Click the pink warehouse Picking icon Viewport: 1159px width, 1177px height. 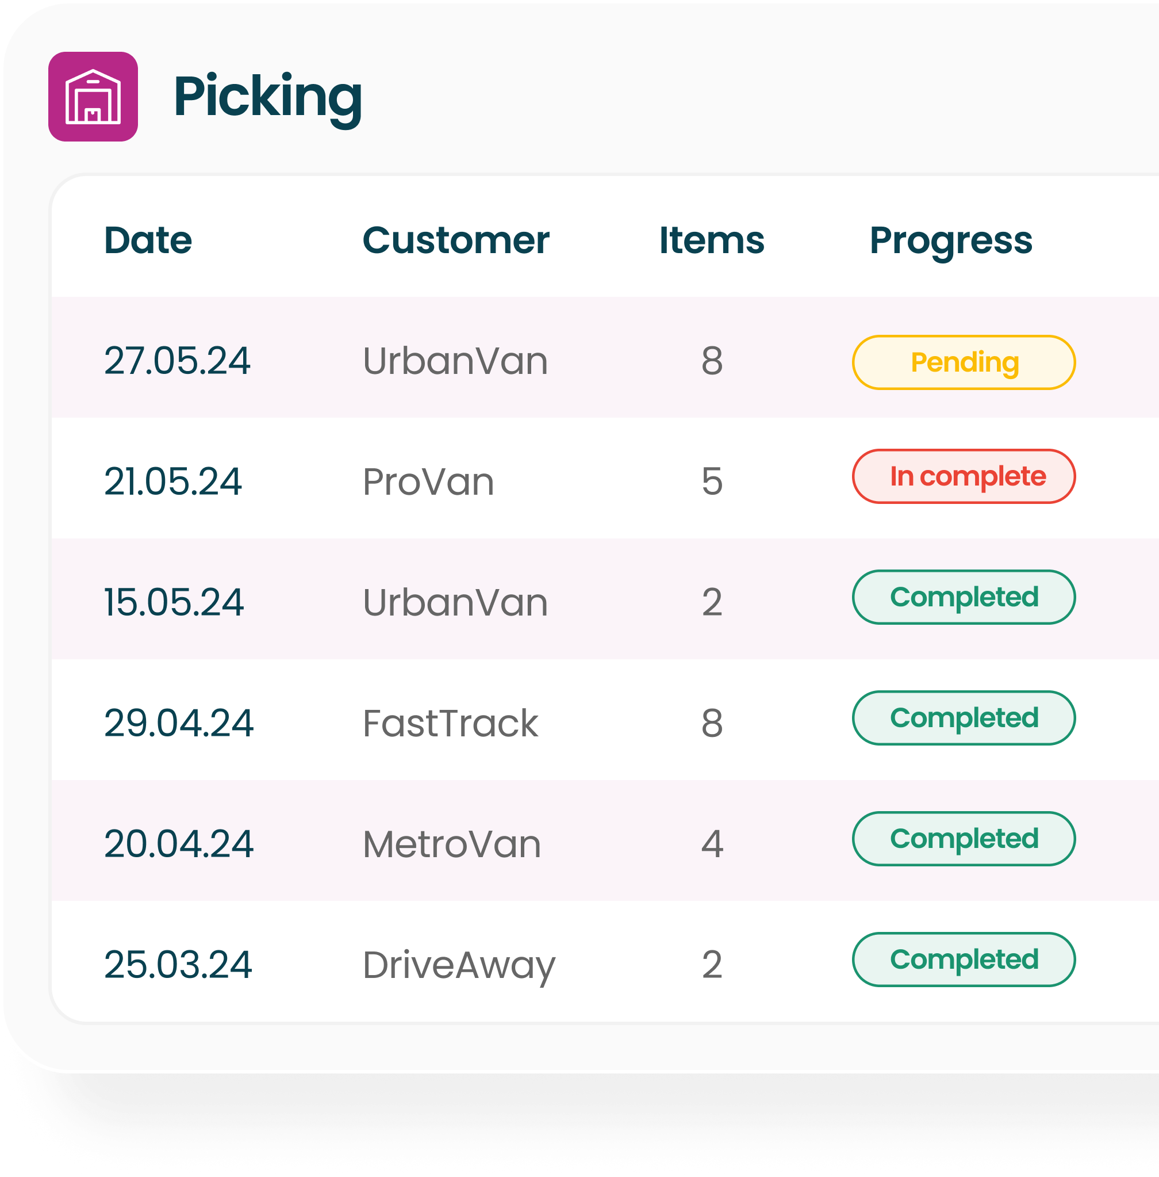[x=93, y=97]
